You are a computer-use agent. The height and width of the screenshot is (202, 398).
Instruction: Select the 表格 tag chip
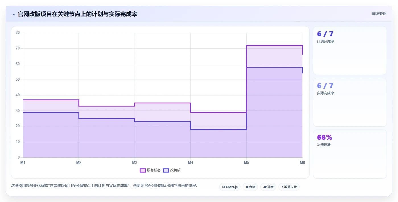pyautogui.click(x=250, y=187)
